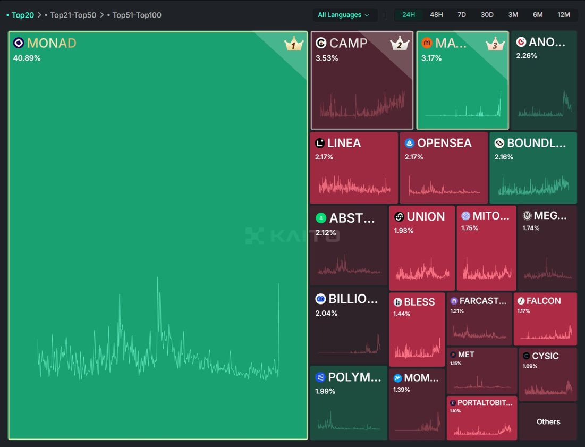Click the MOM... logo icon

(398, 378)
